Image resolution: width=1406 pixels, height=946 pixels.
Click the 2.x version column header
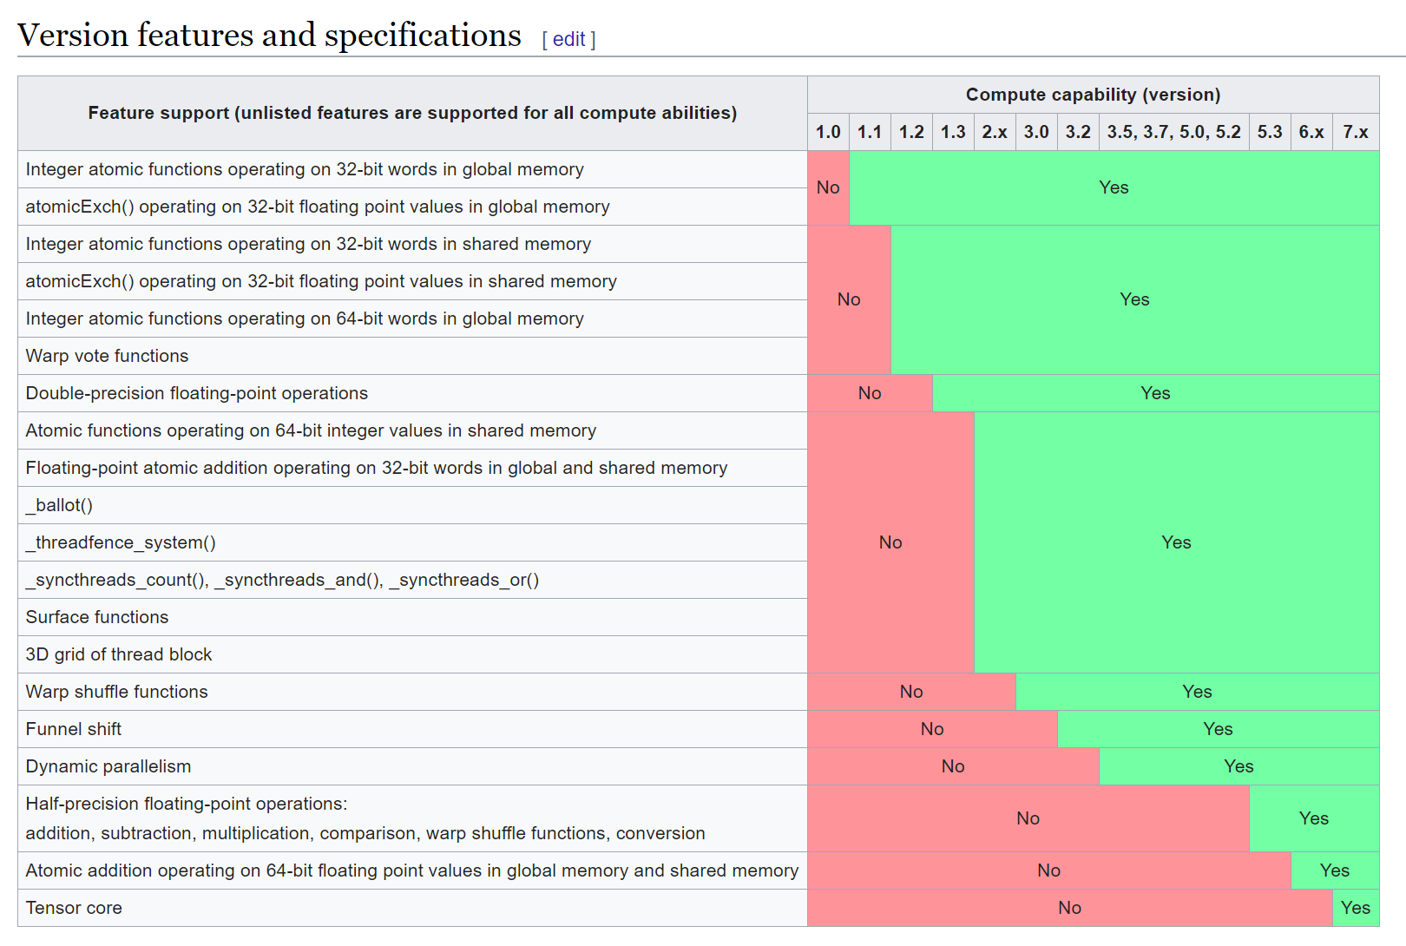(x=995, y=131)
